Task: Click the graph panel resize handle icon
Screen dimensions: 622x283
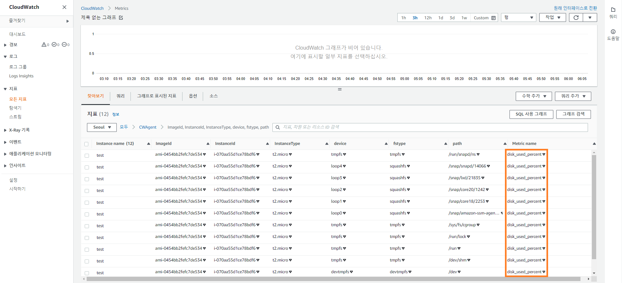Action: (x=340, y=89)
